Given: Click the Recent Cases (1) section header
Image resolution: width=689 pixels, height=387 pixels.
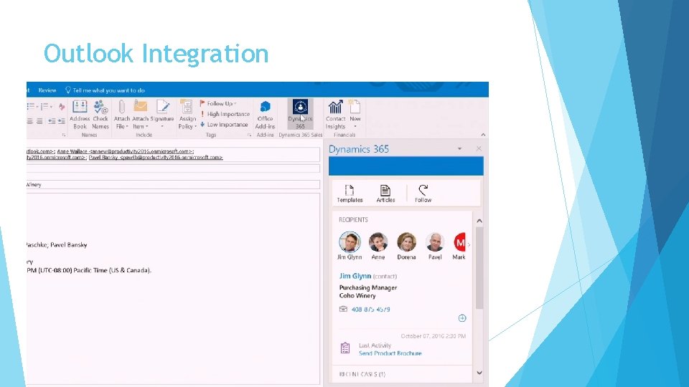Looking at the screenshot, I should [362, 374].
